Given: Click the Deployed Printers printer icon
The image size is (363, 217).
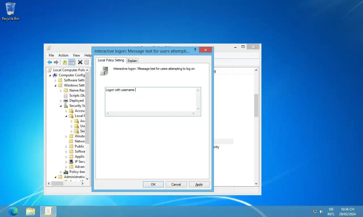Looking at the screenshot, I should coord(66,101).
